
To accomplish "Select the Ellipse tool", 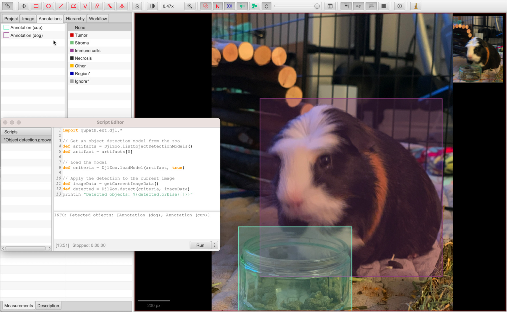I will (48, 6).
